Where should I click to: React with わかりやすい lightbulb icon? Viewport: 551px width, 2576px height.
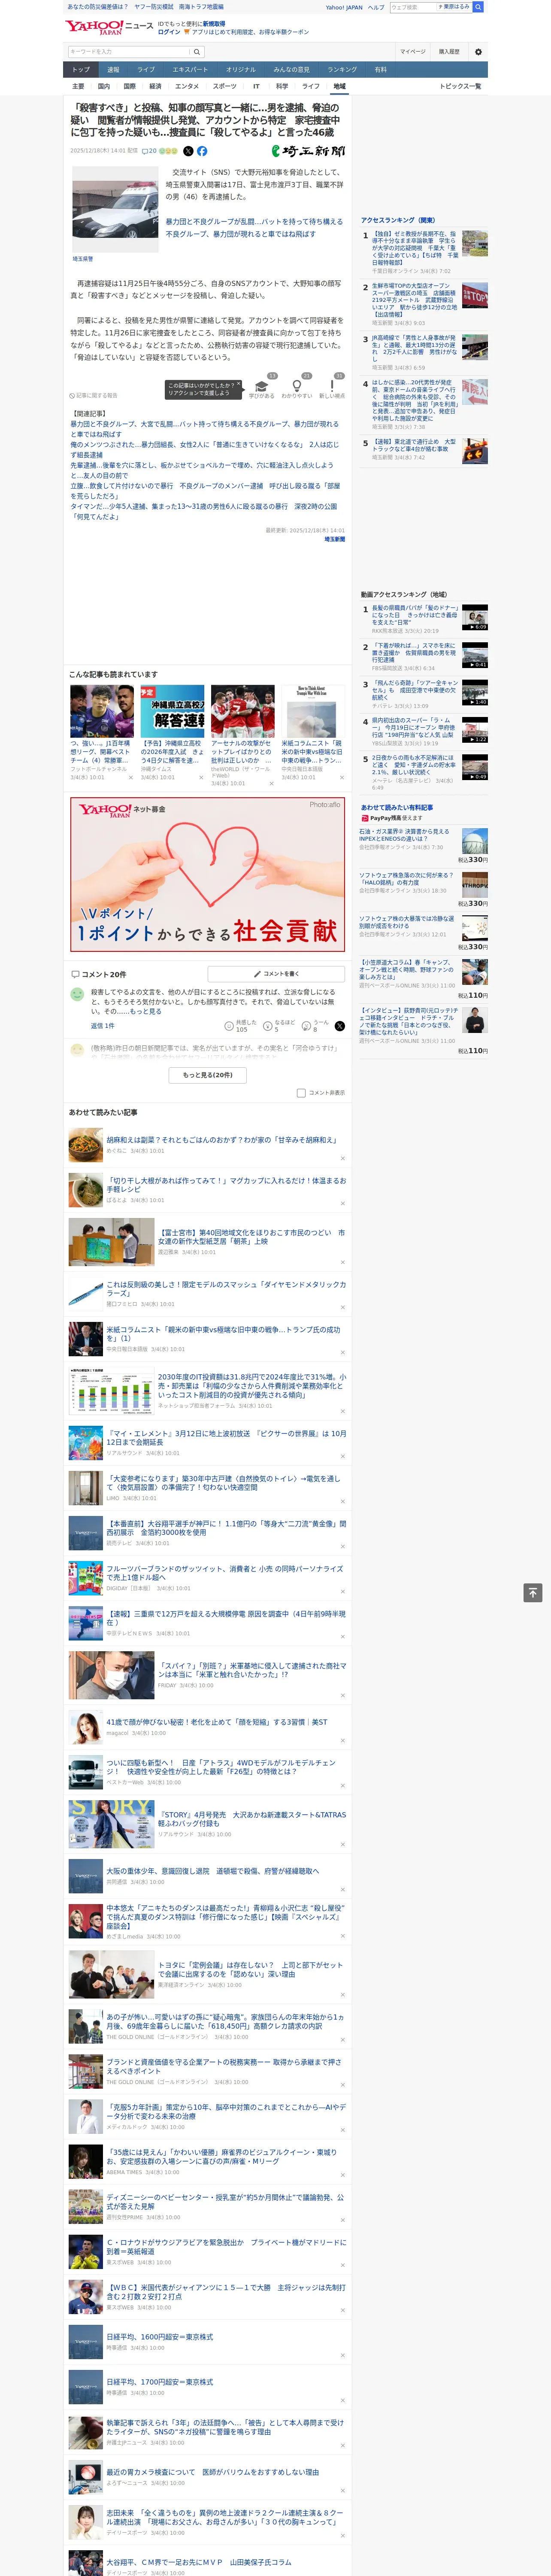click(297, 386)
